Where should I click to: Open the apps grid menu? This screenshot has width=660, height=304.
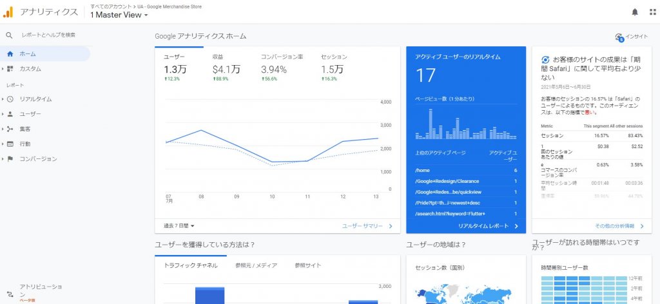click(653, 12)
